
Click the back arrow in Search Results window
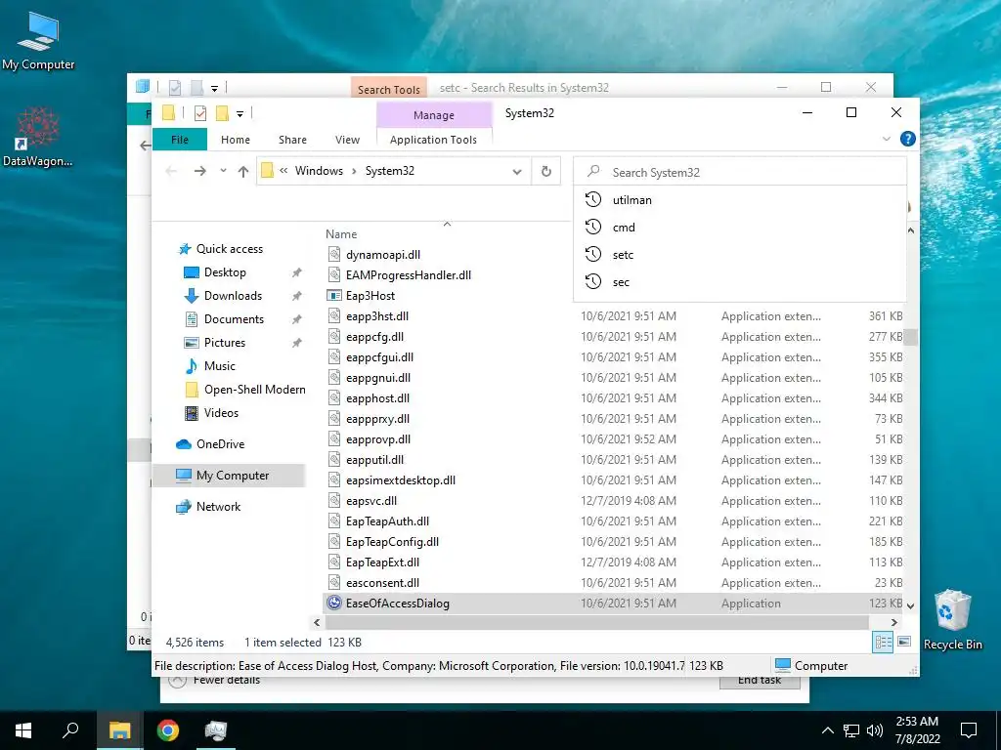(145, 146)
